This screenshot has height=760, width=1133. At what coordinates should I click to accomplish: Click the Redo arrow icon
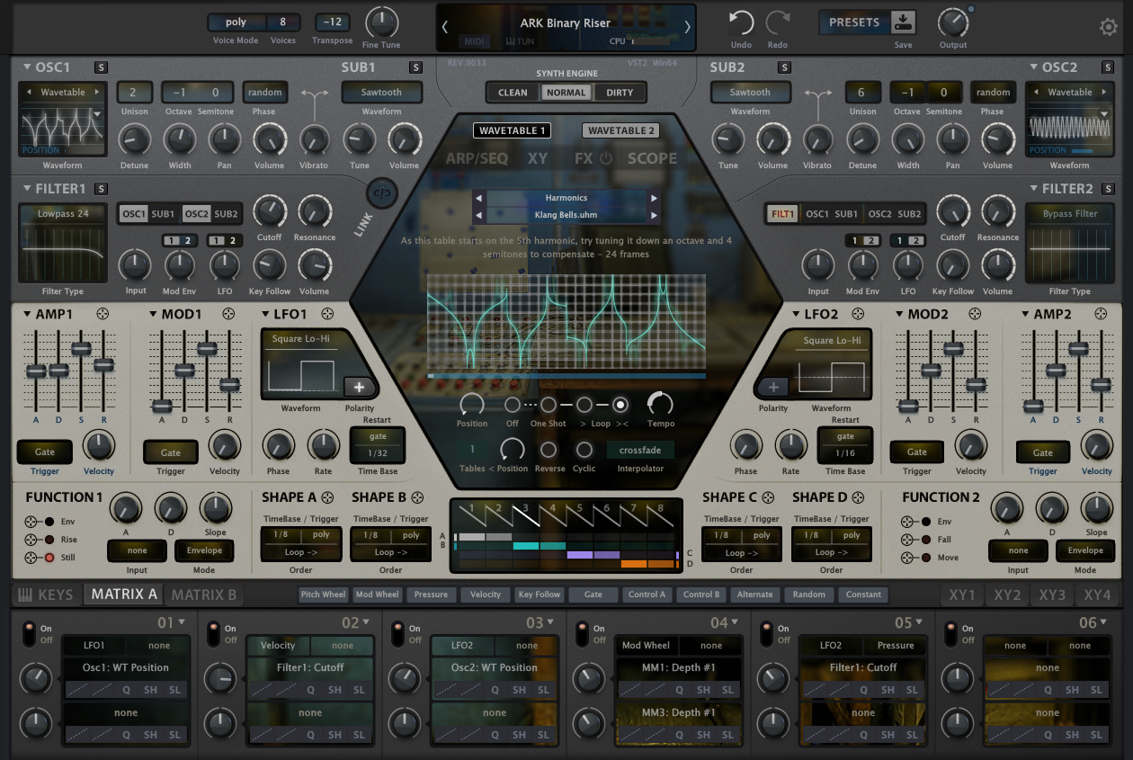pyautogui.click(x=778, y=22)
